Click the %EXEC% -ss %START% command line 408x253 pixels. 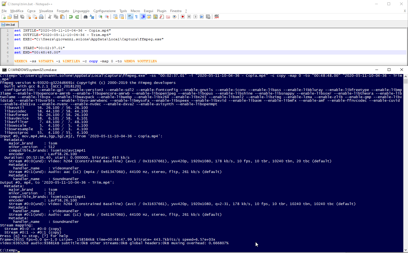point(86,61)
